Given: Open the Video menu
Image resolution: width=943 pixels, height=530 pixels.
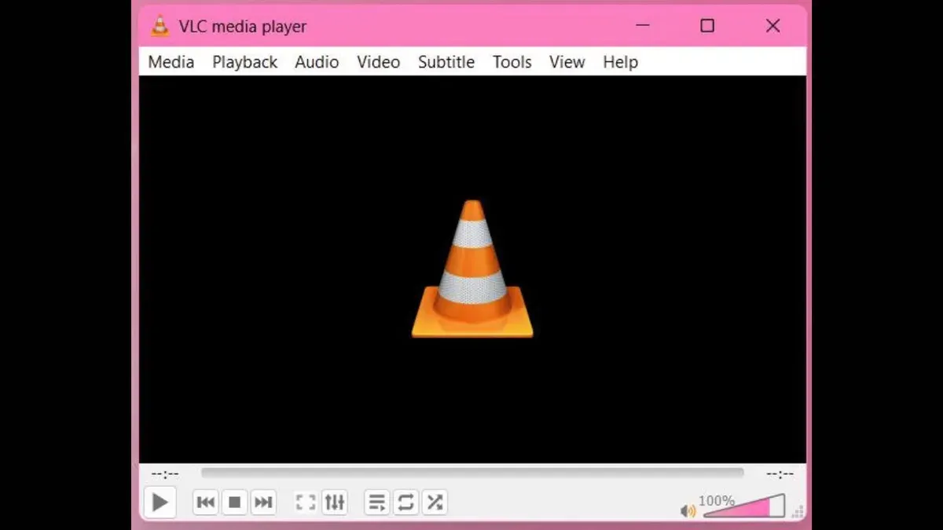Looking at the screenshot, I should click(x=378, y=62).
